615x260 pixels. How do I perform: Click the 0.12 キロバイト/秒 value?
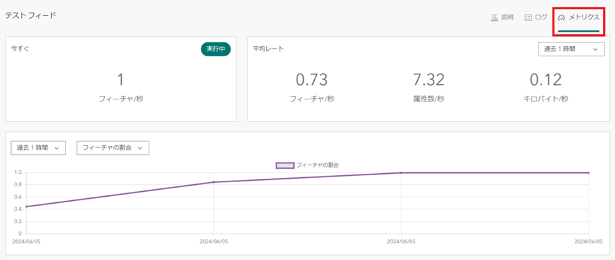[546, 80]
